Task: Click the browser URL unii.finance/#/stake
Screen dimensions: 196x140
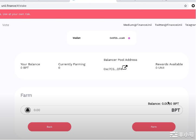Action: point(14,6)
